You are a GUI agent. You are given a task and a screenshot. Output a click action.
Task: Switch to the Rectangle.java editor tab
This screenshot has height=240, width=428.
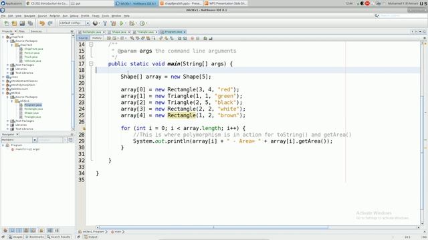coord(91,32)
